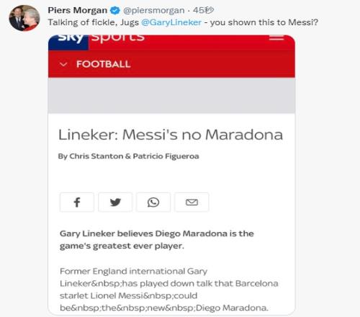Open the Sky Sports hamburger menu
Screen dimensions: 360x317
tap(276, 38)
